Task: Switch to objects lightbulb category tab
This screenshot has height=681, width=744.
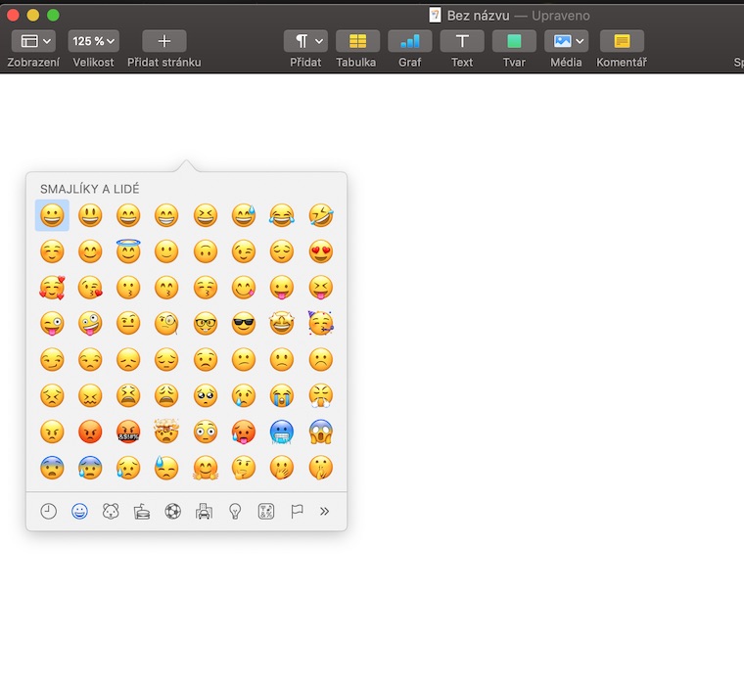Action: pos(235,511)
